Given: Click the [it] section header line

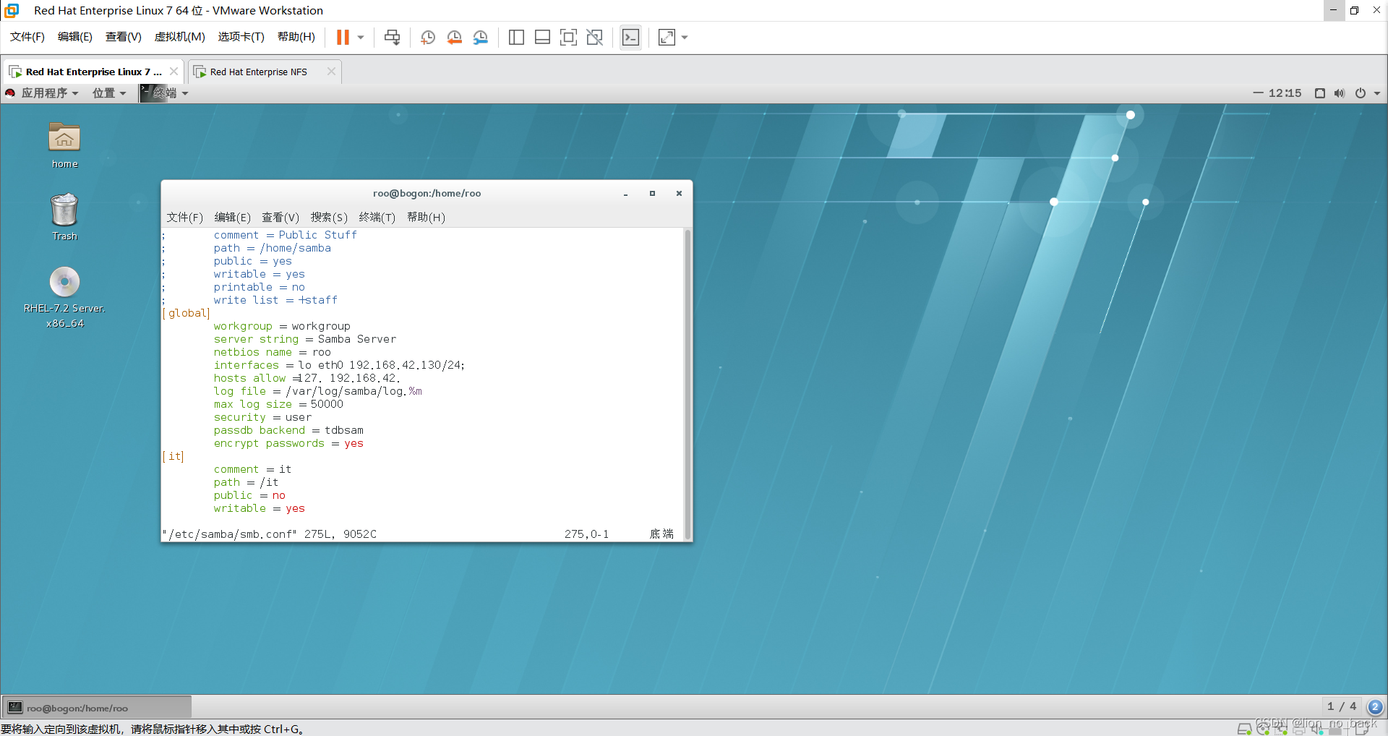Looking at the screenshot, I should click(173, 456).
